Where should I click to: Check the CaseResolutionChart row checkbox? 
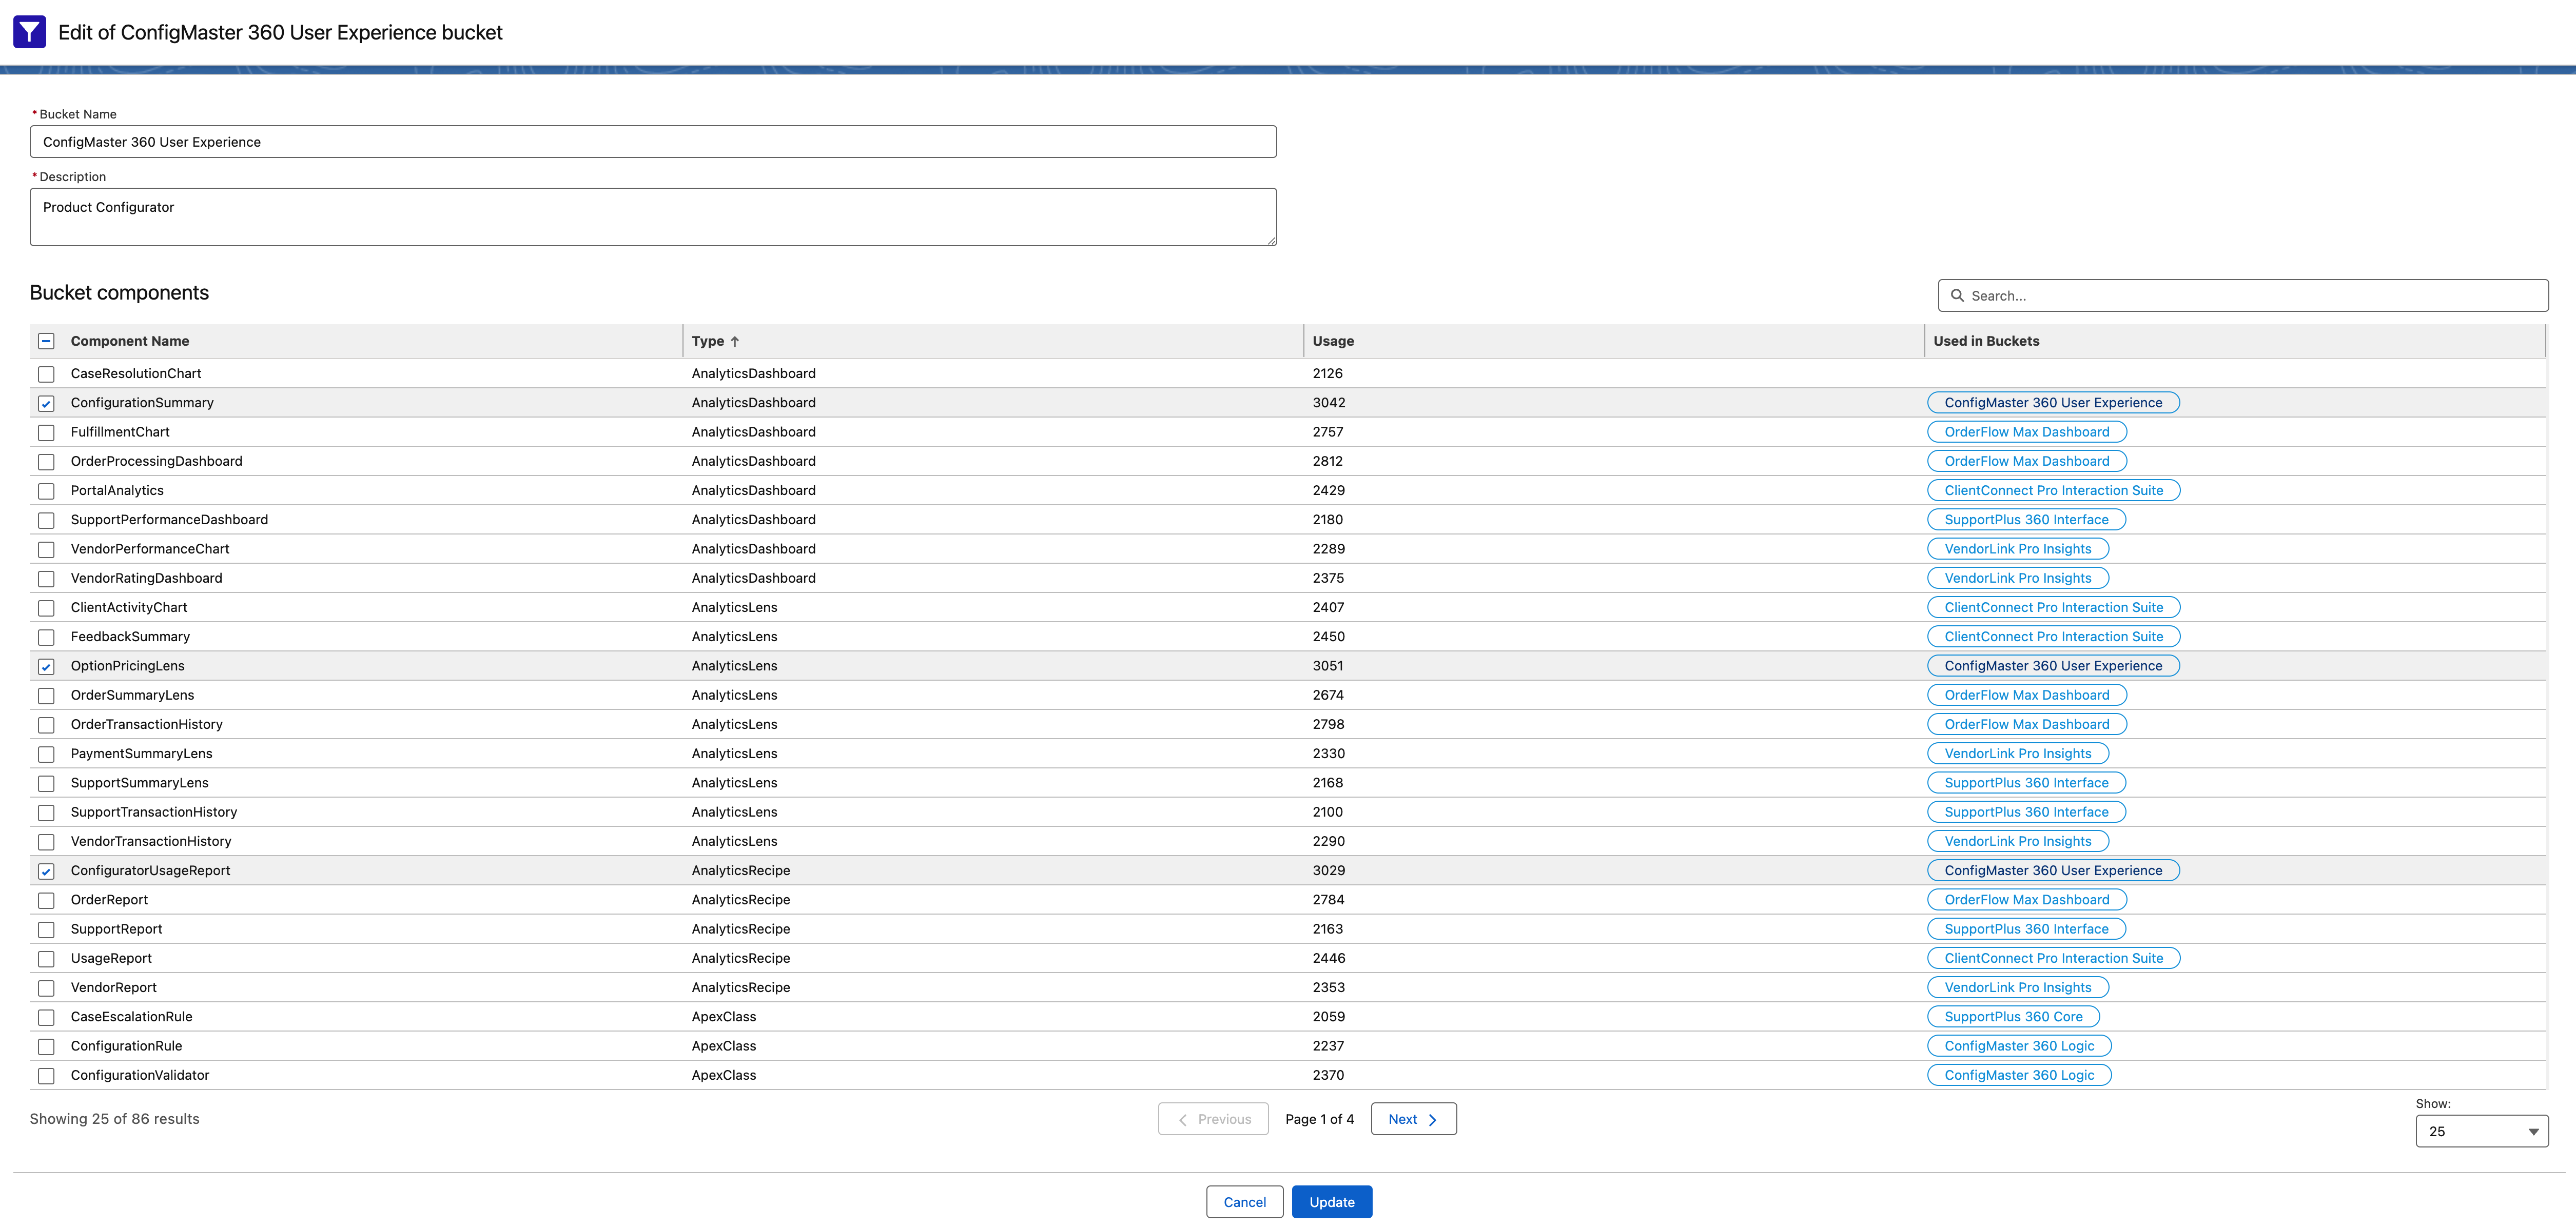pos(46,374)
